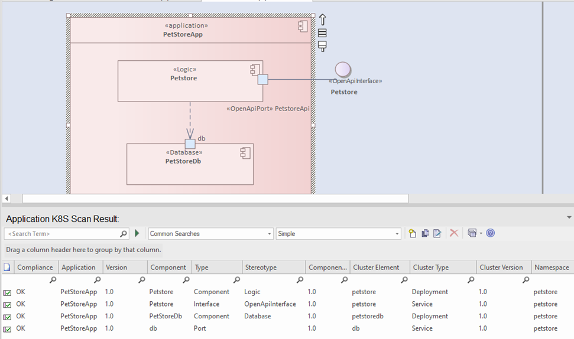
Task: Click the copy search icon in the toolbar
Action: click(x=425, y=233)
